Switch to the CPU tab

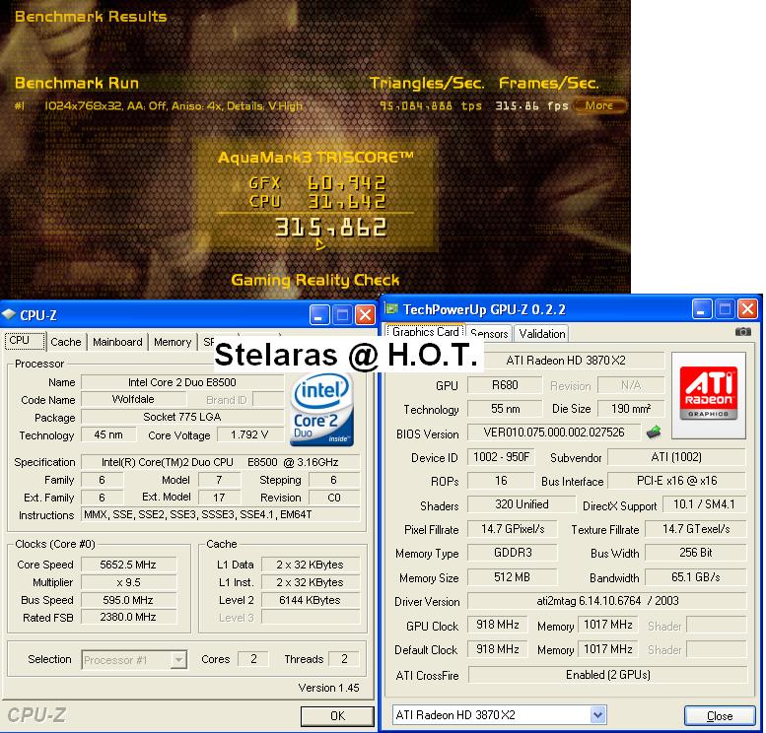(x=26, y=340)
